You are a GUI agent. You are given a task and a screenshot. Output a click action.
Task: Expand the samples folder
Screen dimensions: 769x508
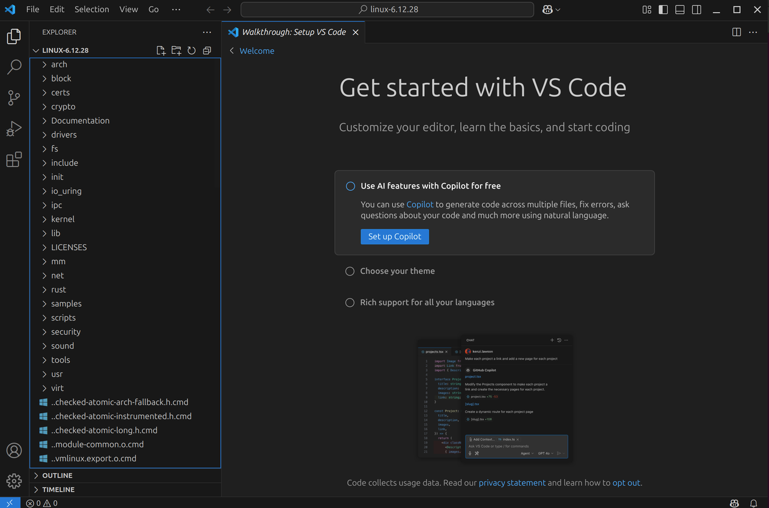(125, 304)
